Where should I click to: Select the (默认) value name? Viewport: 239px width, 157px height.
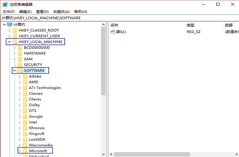(x=121, y=32)
